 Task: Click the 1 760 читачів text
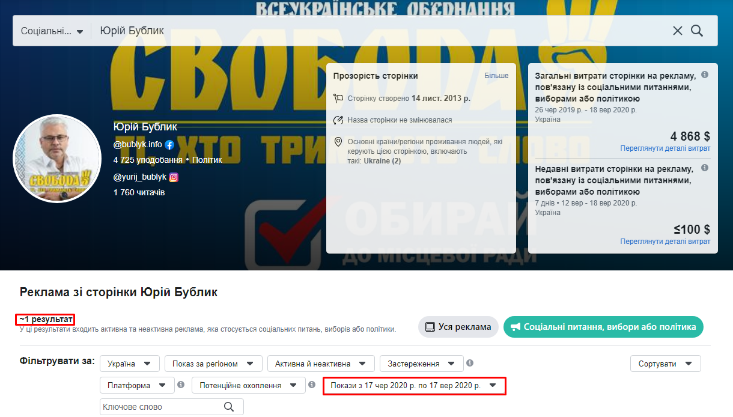(139, 193)
